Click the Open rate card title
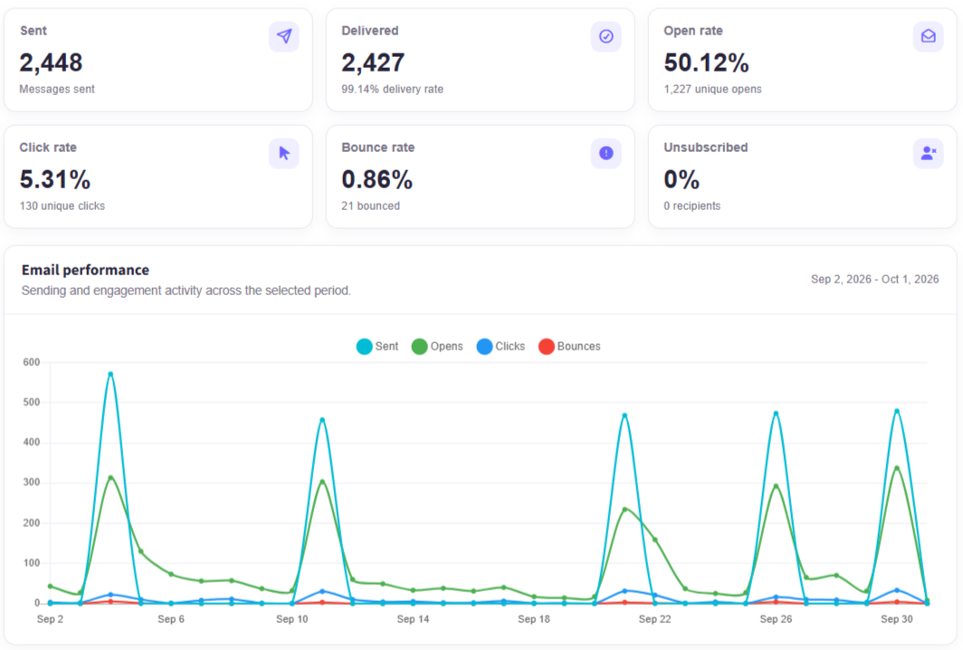 [x=692, y=31]
